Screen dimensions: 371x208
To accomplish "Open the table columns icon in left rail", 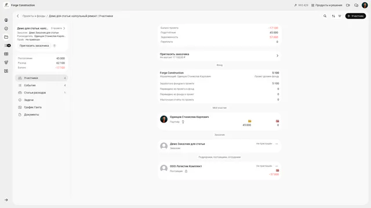I will tap(6, 54).
